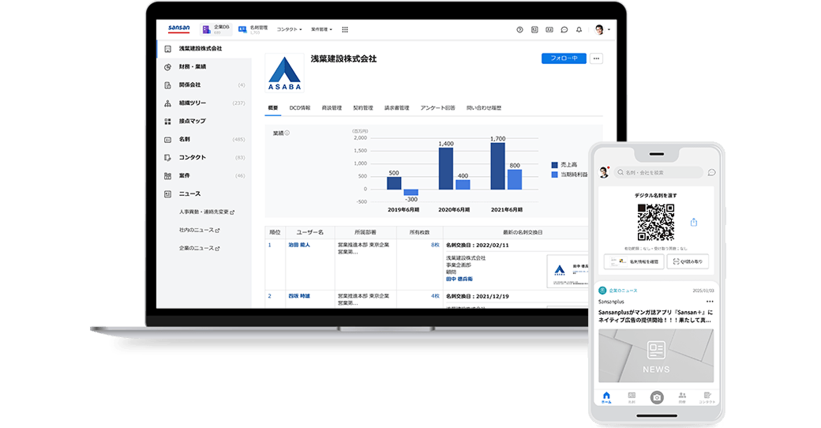
Task: Click the 業績 info circle icon
Action: click(287, 133)
